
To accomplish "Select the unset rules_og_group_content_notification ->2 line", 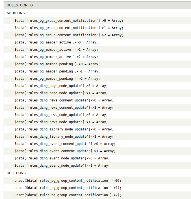I will click(68, 195).
